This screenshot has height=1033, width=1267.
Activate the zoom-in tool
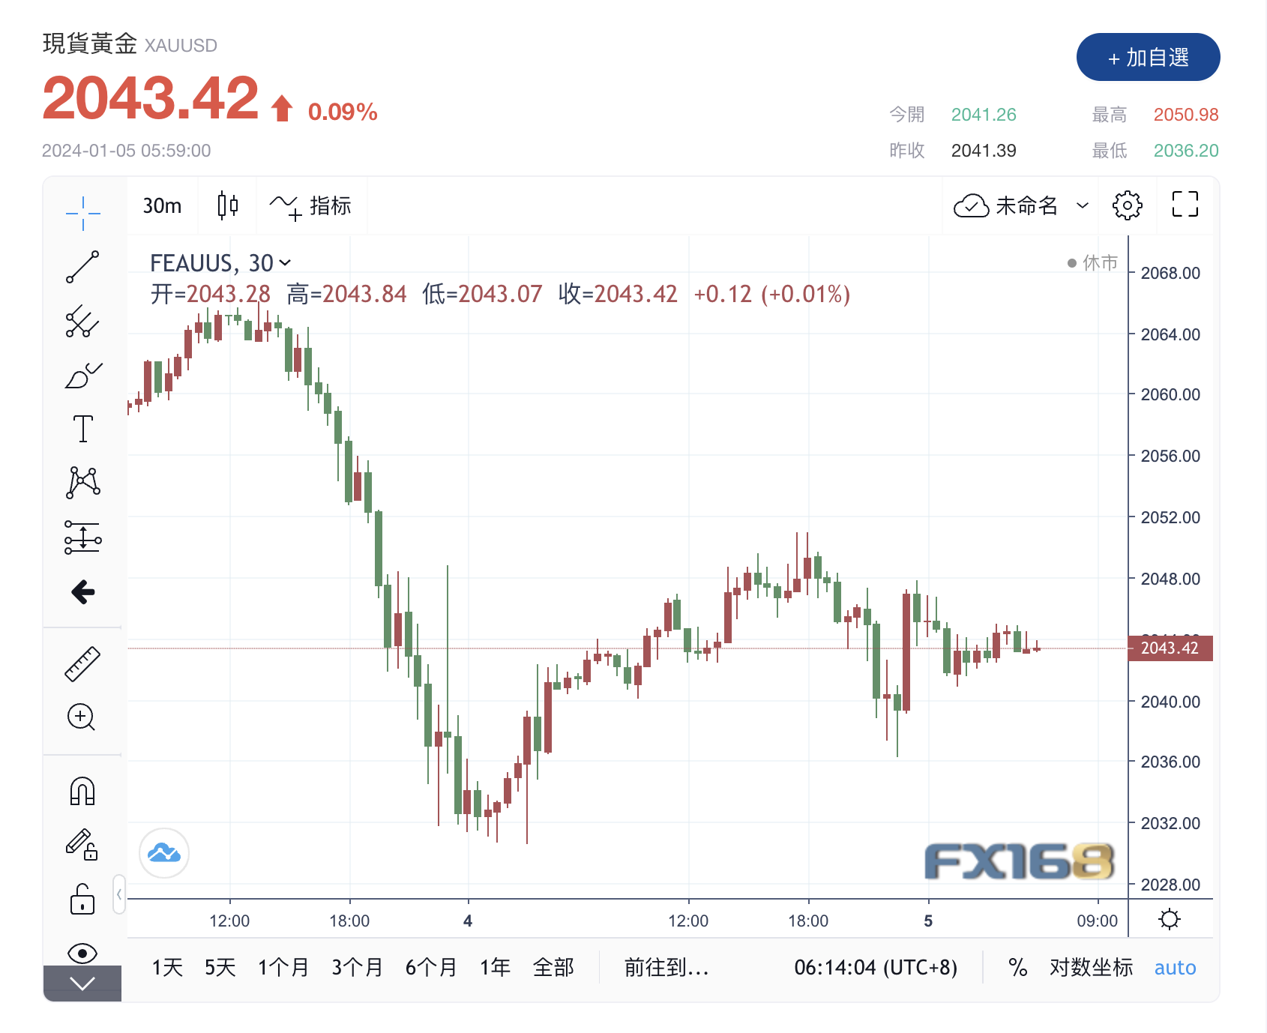tap(81, 717)
